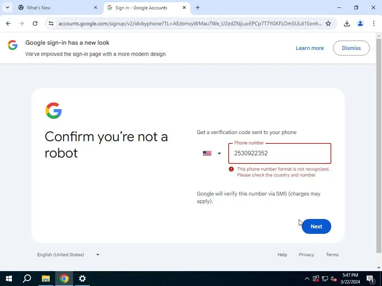
Task: Click the browser back arrow
Action: tap(8, 23)
